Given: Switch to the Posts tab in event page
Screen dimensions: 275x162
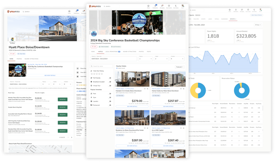Looking at the screenshot, I should coord(149,52).
